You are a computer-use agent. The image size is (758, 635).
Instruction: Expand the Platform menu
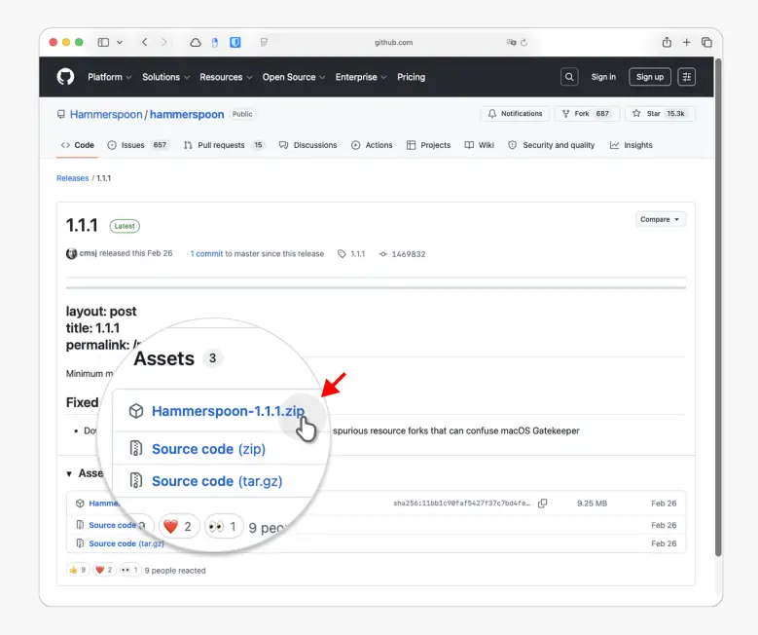pos(109,77)
